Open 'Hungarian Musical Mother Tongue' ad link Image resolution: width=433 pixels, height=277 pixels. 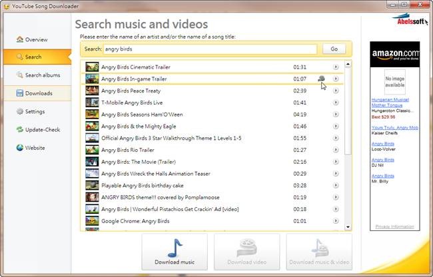point(390,103)
